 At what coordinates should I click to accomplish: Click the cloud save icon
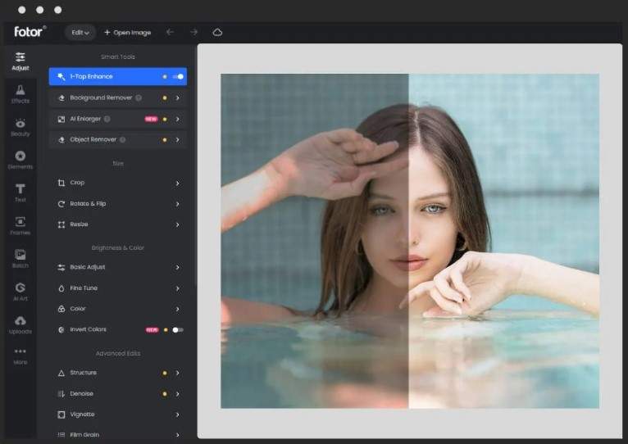217,33
